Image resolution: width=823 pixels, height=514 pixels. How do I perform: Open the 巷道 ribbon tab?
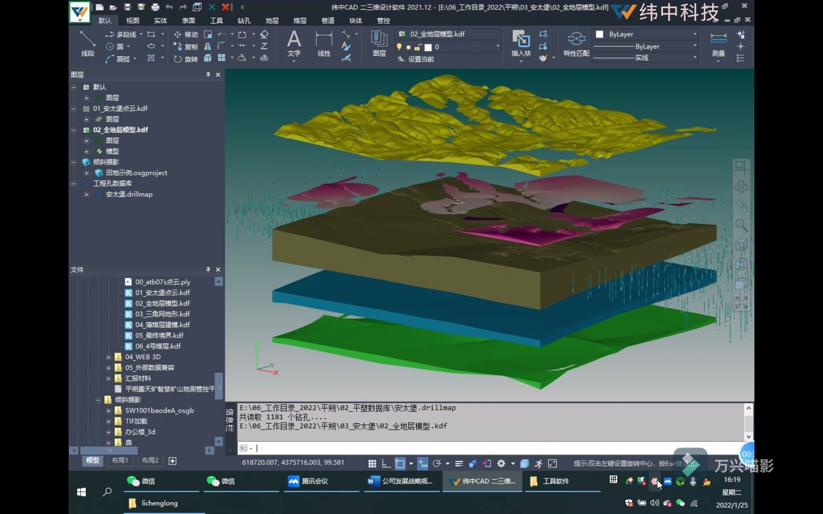click(x=328, y=20)
